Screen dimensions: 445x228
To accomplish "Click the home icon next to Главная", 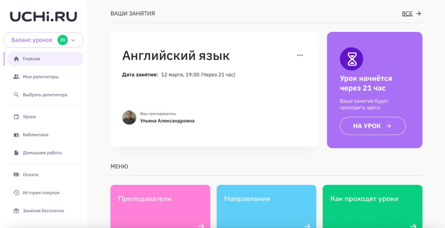I will pos(16,59).
